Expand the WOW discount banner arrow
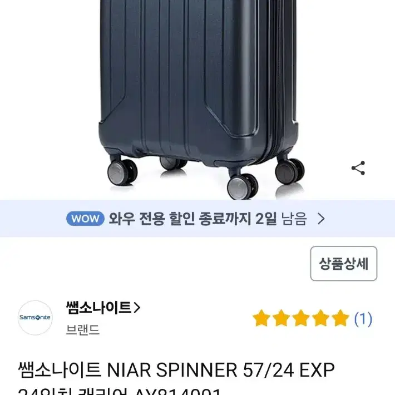Viewport: 395px width, 395px height. coord(321,219)
